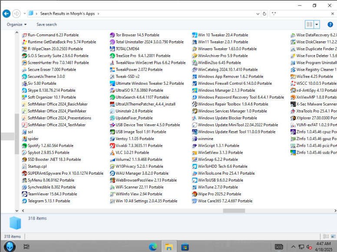Select 'WAU Manager 3.8.2.0 Portable' name
The width and height of the screenshot is (337, 252).
(142, 173)
